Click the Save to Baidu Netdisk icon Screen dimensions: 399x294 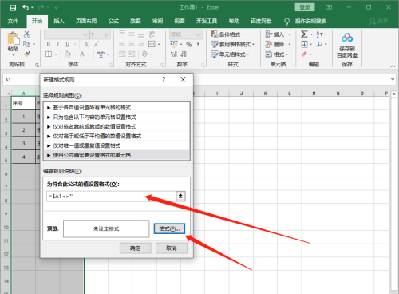347,38
